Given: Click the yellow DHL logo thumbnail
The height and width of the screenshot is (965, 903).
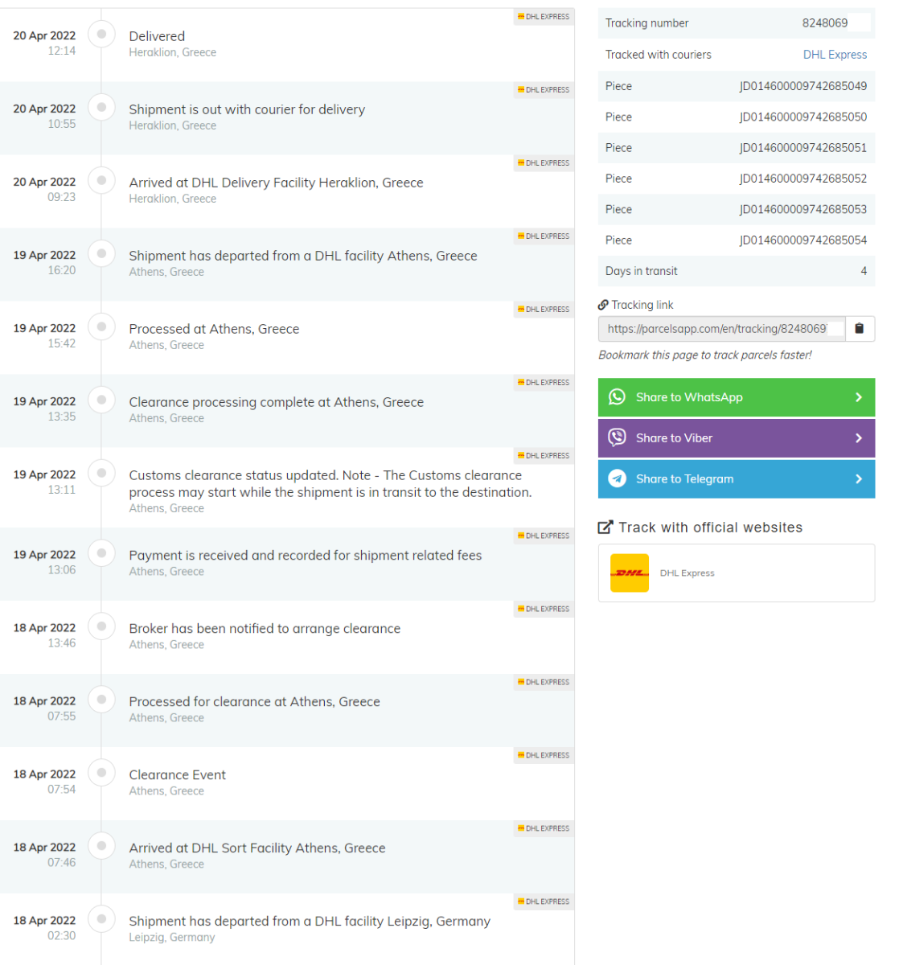Looking at the screenshot, I should pyautogui.click(x=630, y=573).
